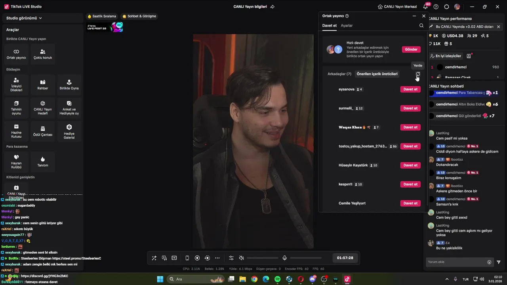Image resolution: width=507 pixels, height=285 pixels.
Task: Select the Arkadaşlar (7) tab
Action: click(x=339, y=74)
